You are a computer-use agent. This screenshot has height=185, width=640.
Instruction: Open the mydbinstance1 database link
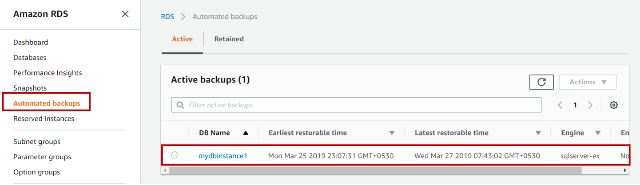[x=223, y=156]
